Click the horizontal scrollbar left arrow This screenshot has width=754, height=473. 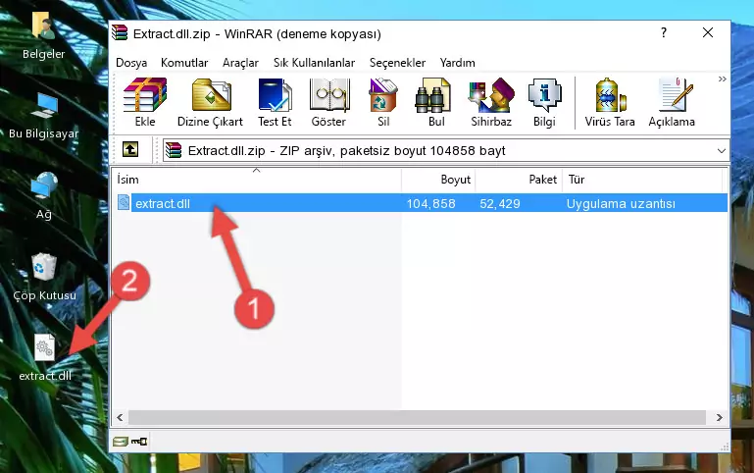pyautogui.click(x=120, y=417)
